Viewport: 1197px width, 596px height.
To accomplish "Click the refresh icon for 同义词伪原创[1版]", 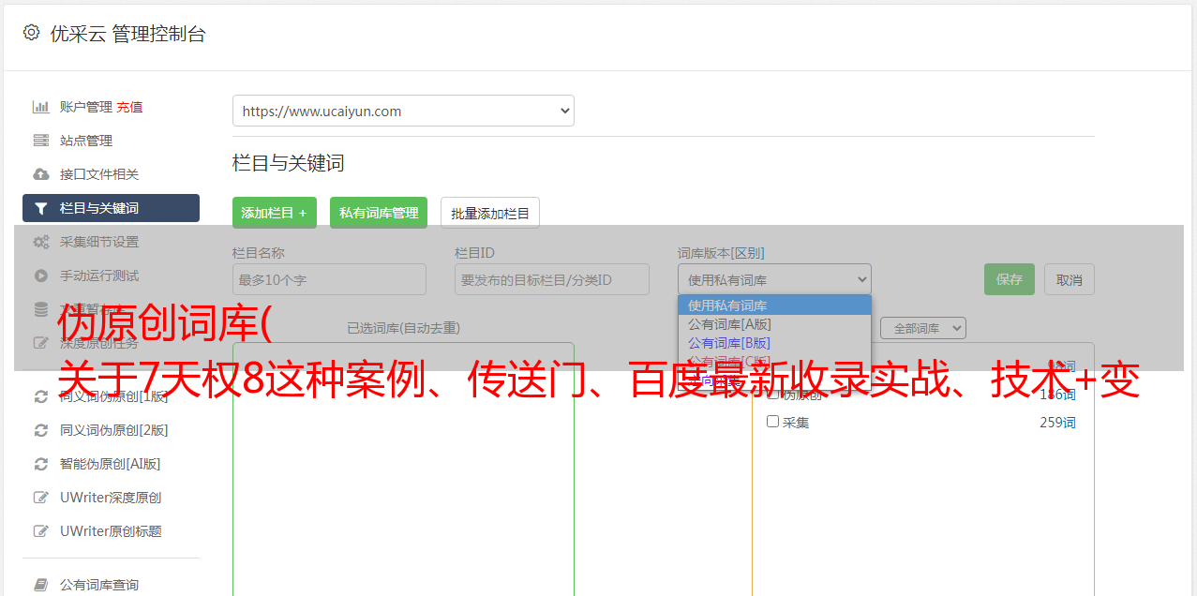I will tap(41, 396).
